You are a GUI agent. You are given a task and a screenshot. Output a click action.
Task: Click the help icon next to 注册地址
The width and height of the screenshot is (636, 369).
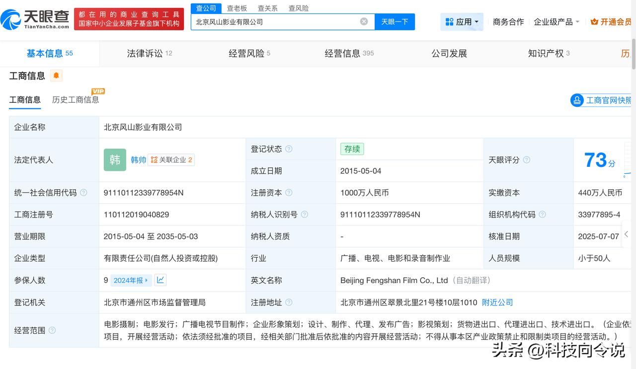(x=289, y=302)
